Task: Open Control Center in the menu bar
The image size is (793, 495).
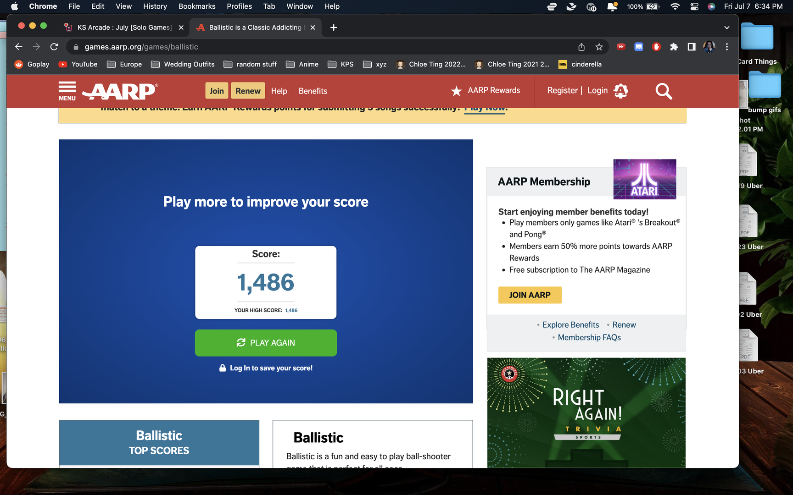Action: (694, 6)
